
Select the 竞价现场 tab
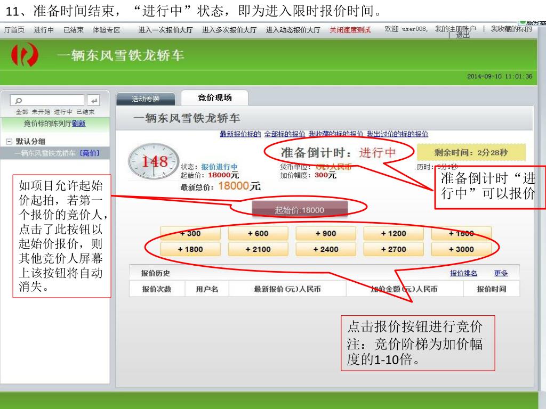214,98
